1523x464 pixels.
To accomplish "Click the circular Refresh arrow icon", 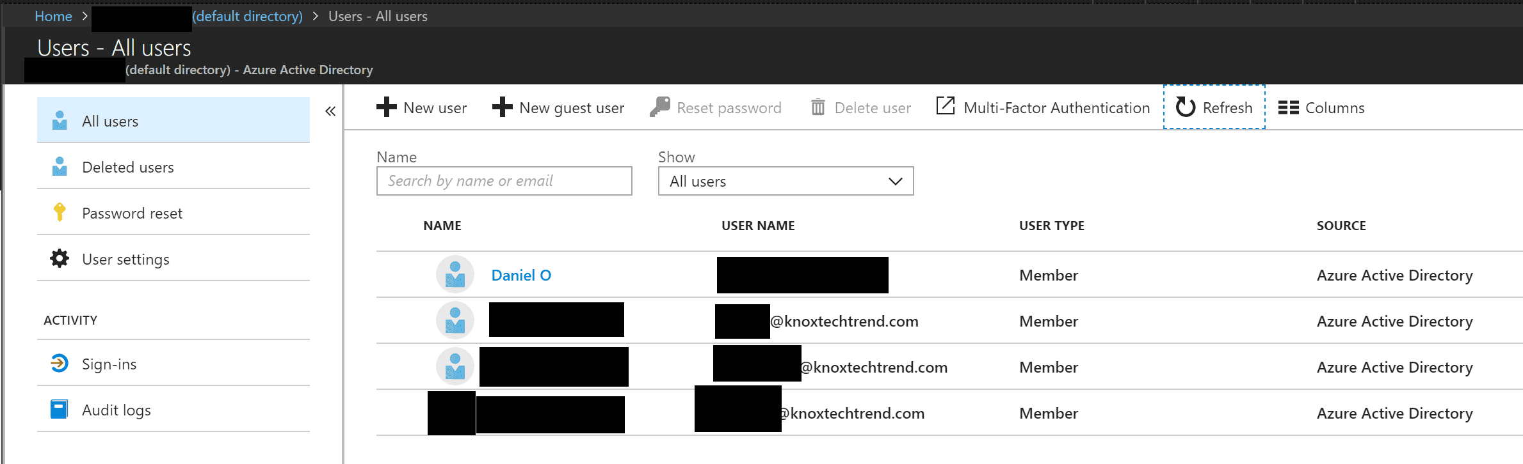I will pos(1185,107).
